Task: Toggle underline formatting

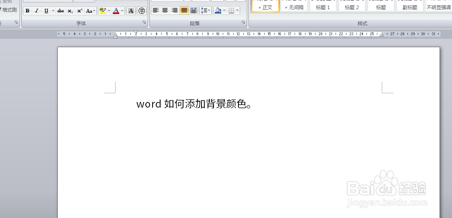Action: pos(46,11)
